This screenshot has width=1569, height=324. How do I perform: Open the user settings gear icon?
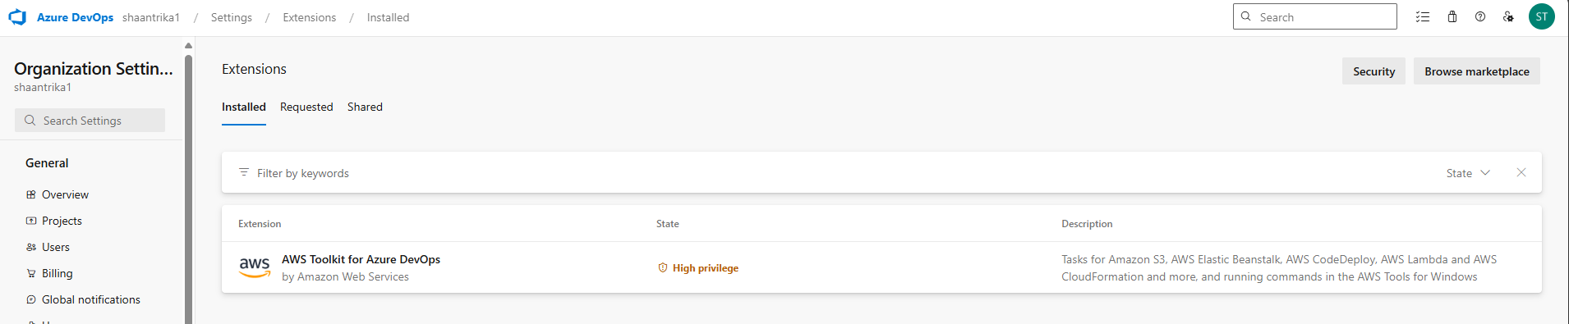[1508, 16]
